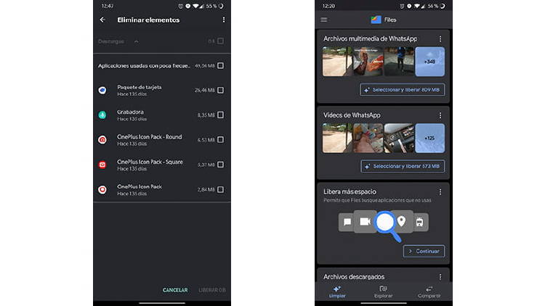545x306 pixels.
Task: Check Aplicaciones usadas con poca frecuencia checkbox
Action: 220,65
